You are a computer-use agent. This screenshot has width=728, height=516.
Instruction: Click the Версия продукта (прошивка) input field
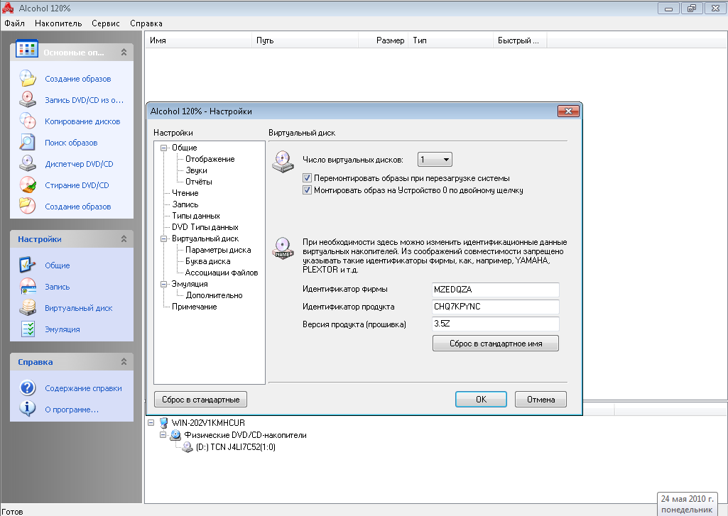click(495, 324)
